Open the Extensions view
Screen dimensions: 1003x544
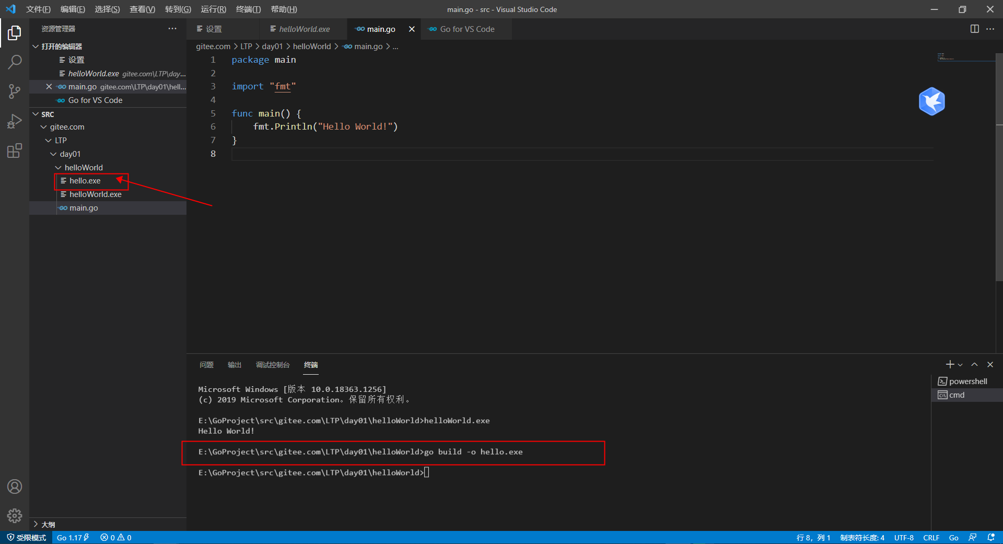15,151
